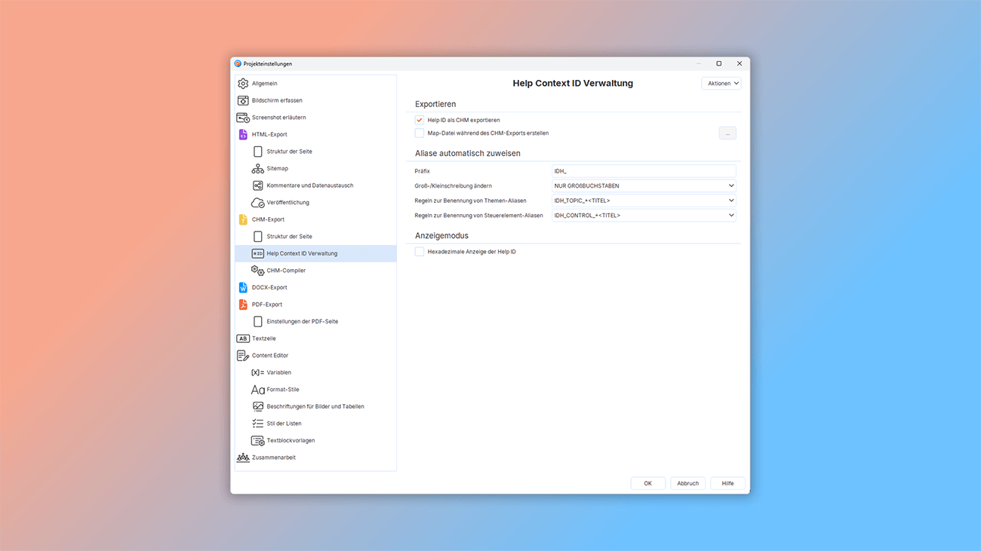Uncheck Help ID als CHM exportieren
The height and width of the screenshot is (551, 981).
tap(420, 120)
